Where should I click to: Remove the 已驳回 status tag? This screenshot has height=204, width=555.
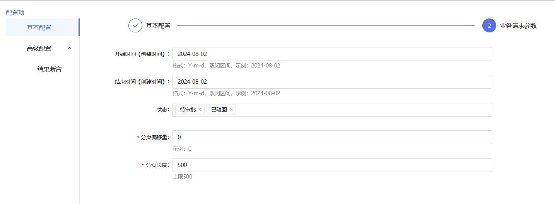(231, 110)
